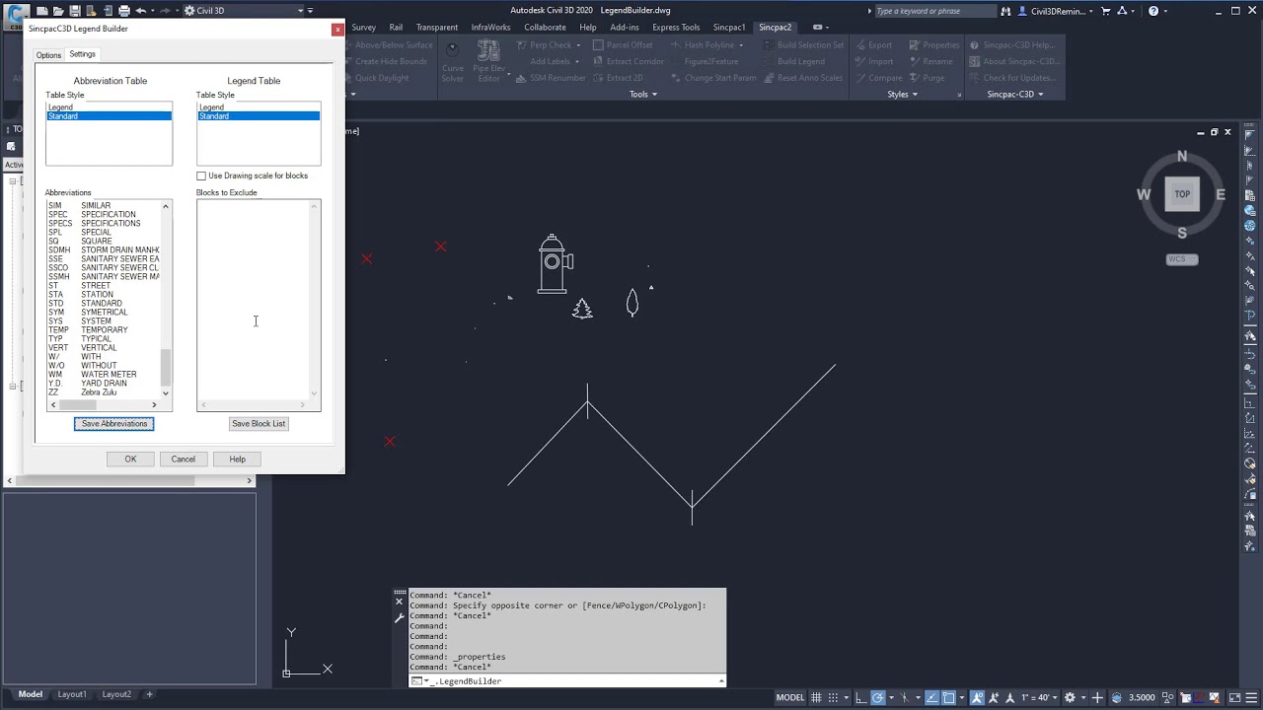Expand the Styles ribbon panel dropdown
The image size is (1263, 710).
902,94
